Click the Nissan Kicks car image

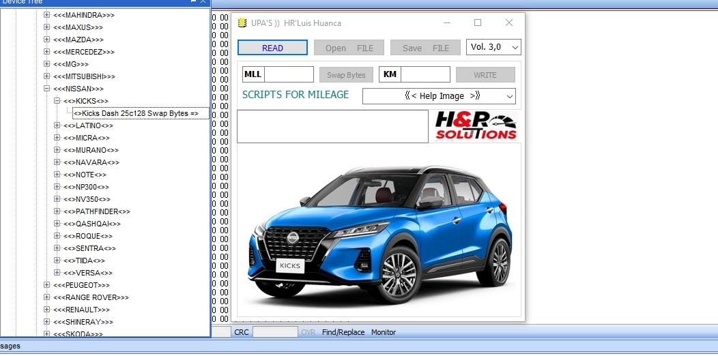379,232
